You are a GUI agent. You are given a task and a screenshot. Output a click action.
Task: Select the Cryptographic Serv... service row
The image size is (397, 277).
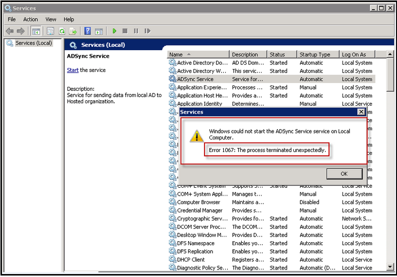tap(272, 218)
